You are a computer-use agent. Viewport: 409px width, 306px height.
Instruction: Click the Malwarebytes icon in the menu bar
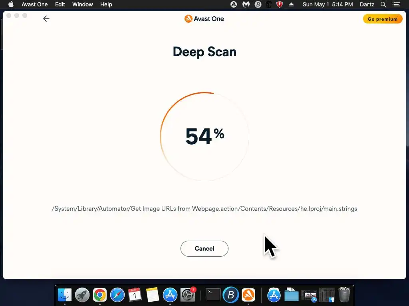click(246, 4)
